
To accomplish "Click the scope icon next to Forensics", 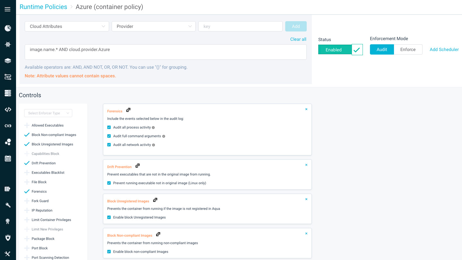I will 128,110.
